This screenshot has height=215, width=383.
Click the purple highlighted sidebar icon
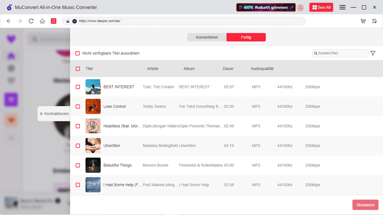[x=11, y=99]
